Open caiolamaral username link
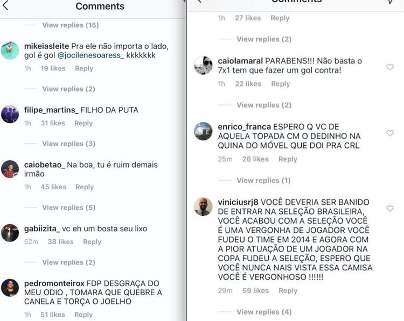This screenshot has width=404, height=321. pos(240,61)
